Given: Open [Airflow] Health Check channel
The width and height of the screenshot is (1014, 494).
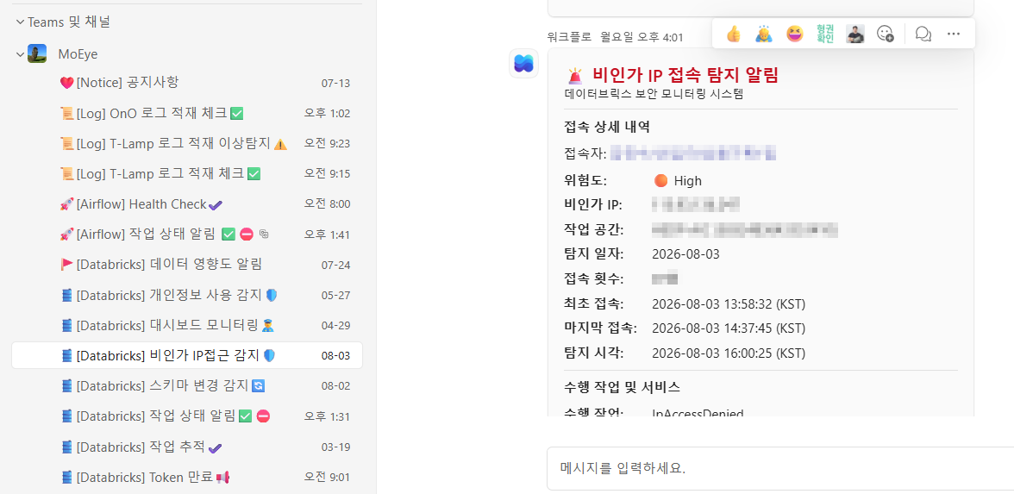Looking at the screenshot, I should point(187,204).
